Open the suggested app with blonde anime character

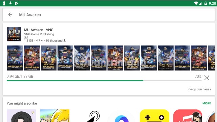[55, 116]
